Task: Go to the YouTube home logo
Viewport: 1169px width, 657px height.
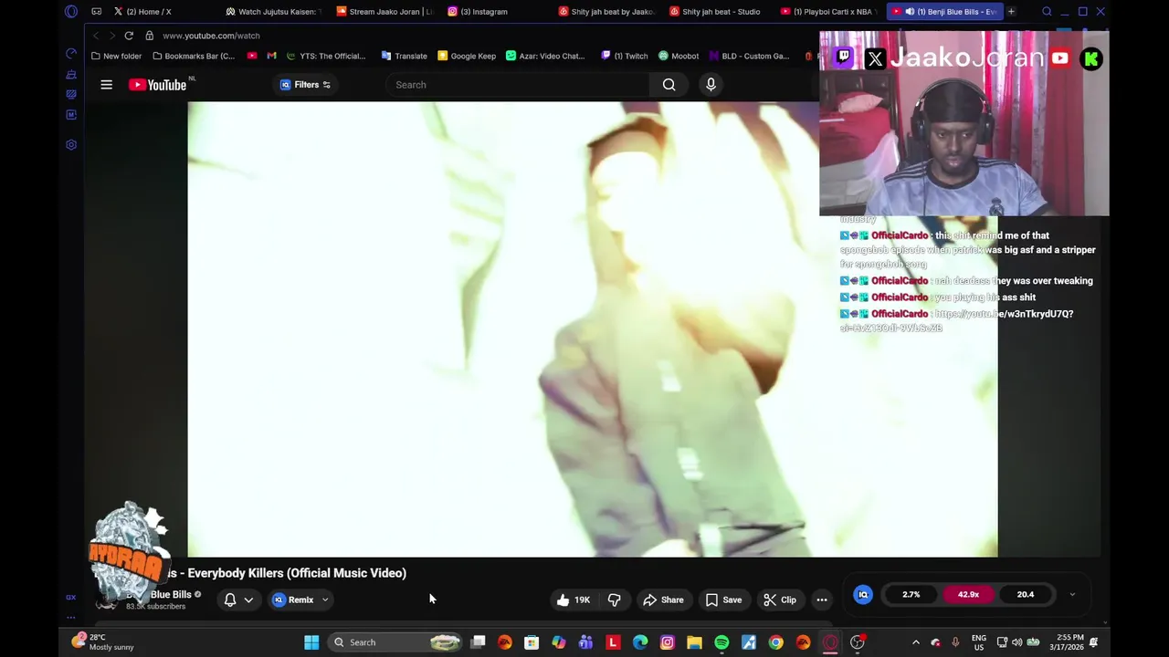Action: (157, 85)
